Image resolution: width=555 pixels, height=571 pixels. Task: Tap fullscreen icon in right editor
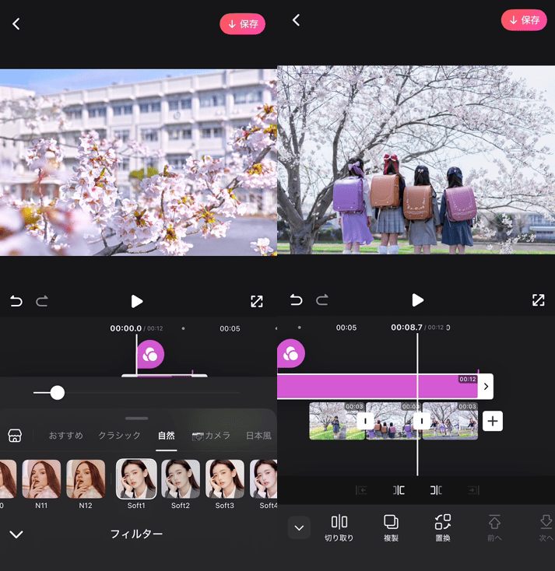[538, 300]
